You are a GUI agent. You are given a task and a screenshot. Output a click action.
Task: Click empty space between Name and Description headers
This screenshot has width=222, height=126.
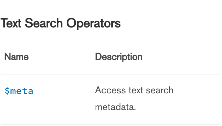tap(62, 57)
